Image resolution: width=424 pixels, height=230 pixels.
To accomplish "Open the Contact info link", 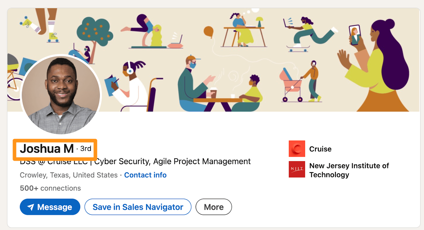I will [145, 175].
